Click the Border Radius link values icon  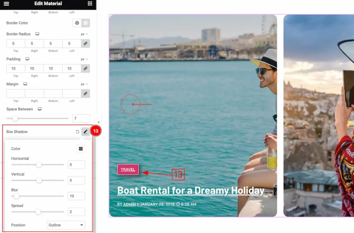coord(85,43)
